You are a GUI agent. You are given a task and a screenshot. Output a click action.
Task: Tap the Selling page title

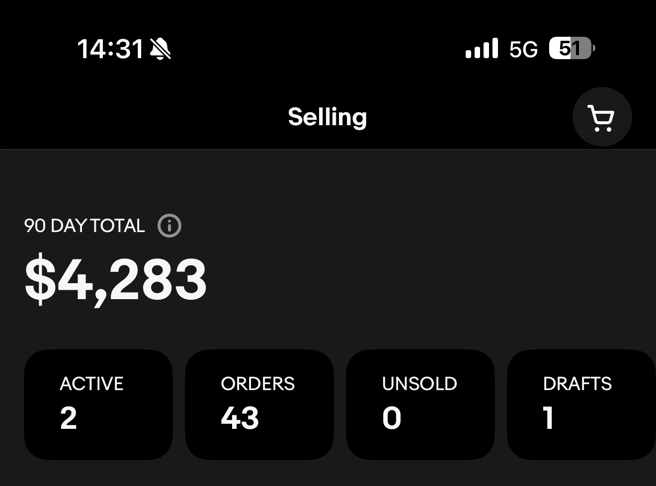point(328,117)
